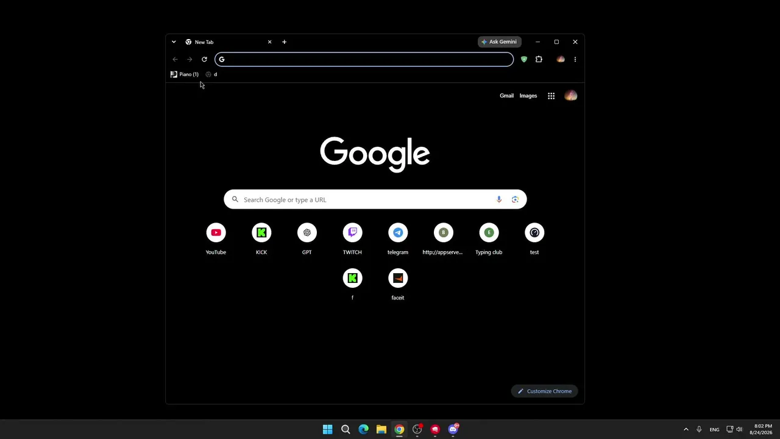
Task: Open the Extensions puzzle-piece menu
Action: coord(539,59)
